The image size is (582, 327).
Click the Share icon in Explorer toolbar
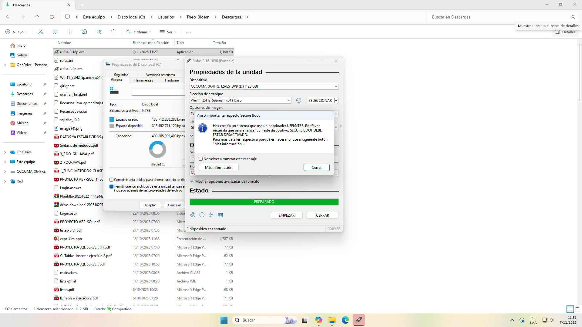coord(99,32)
